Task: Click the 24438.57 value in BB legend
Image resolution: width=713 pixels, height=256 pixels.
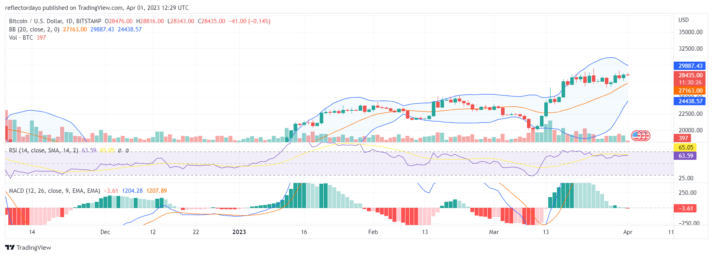Action: [130, 29]
